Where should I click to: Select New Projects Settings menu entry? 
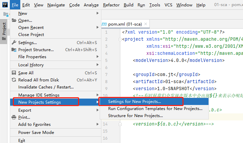(55, 102)
